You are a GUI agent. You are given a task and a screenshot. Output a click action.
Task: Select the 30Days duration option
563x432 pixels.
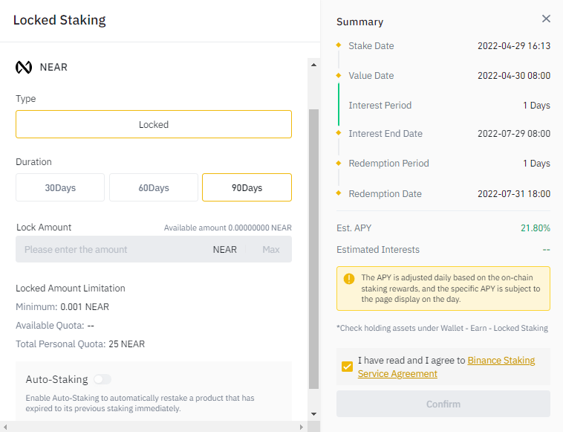click(x=60, y=187)
